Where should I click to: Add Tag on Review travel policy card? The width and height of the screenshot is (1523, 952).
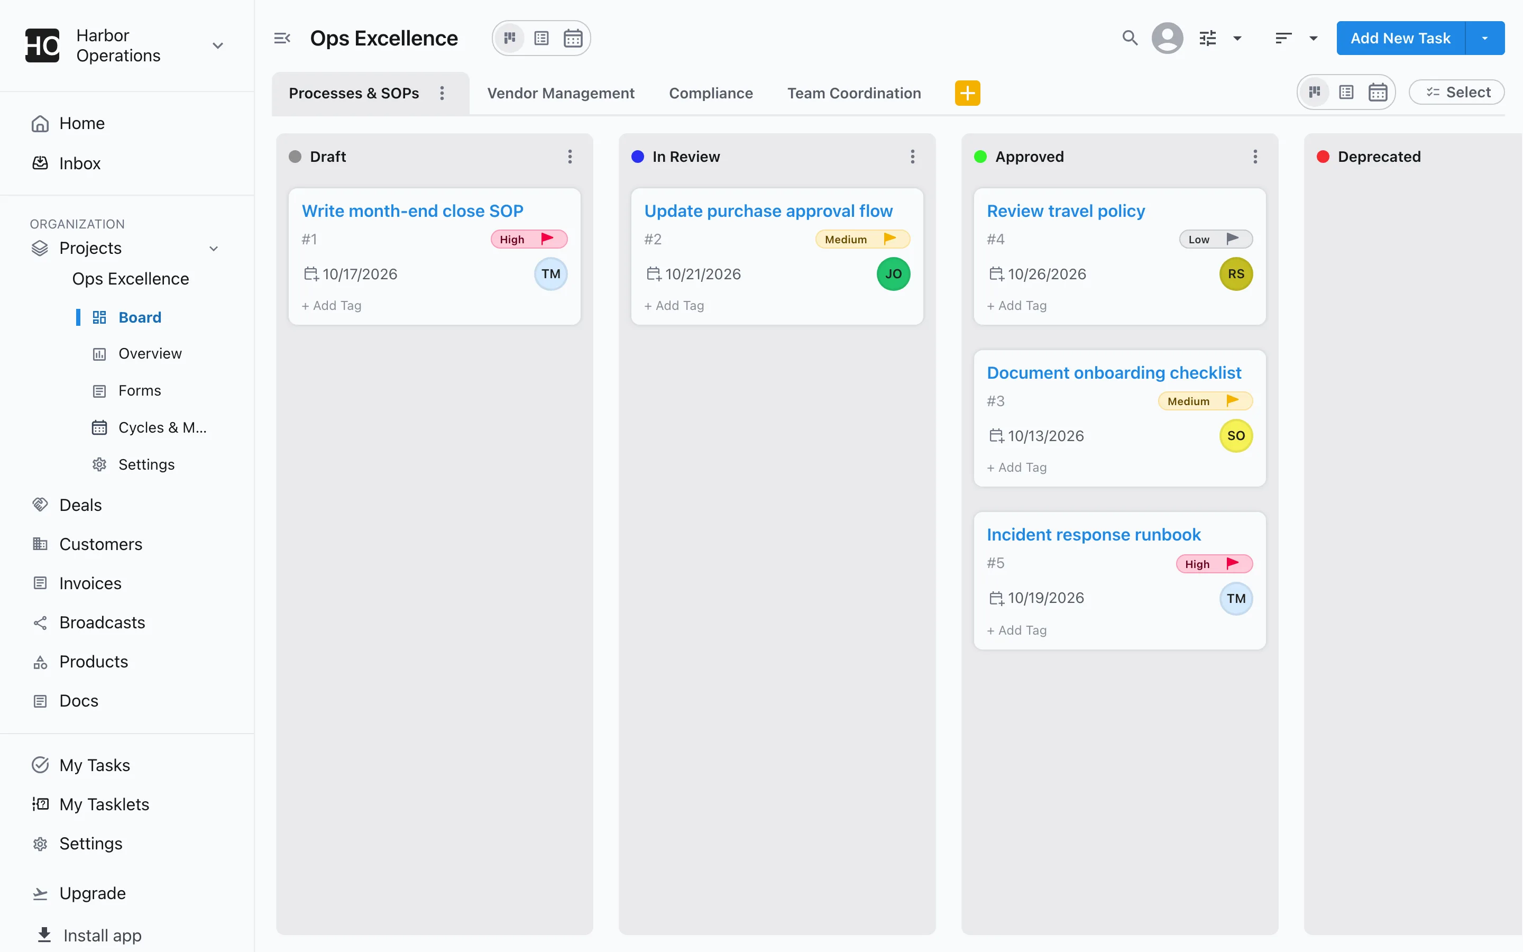(x=1017, y=306)
